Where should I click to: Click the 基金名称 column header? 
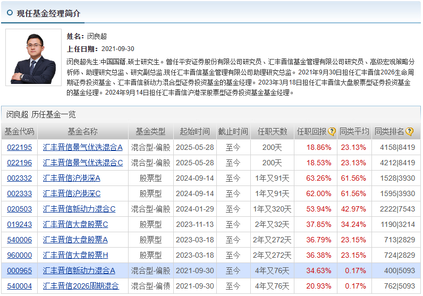[82, 131]
